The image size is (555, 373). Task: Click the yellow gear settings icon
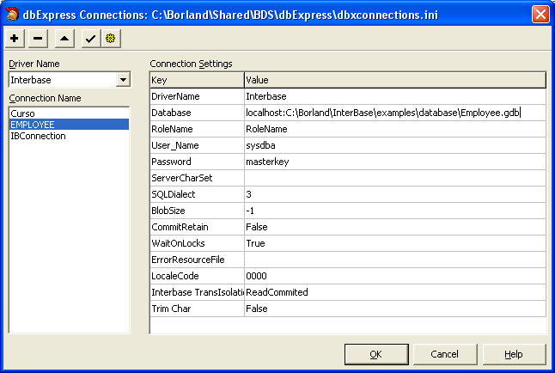pyautogui.click(x=111, y=40)
